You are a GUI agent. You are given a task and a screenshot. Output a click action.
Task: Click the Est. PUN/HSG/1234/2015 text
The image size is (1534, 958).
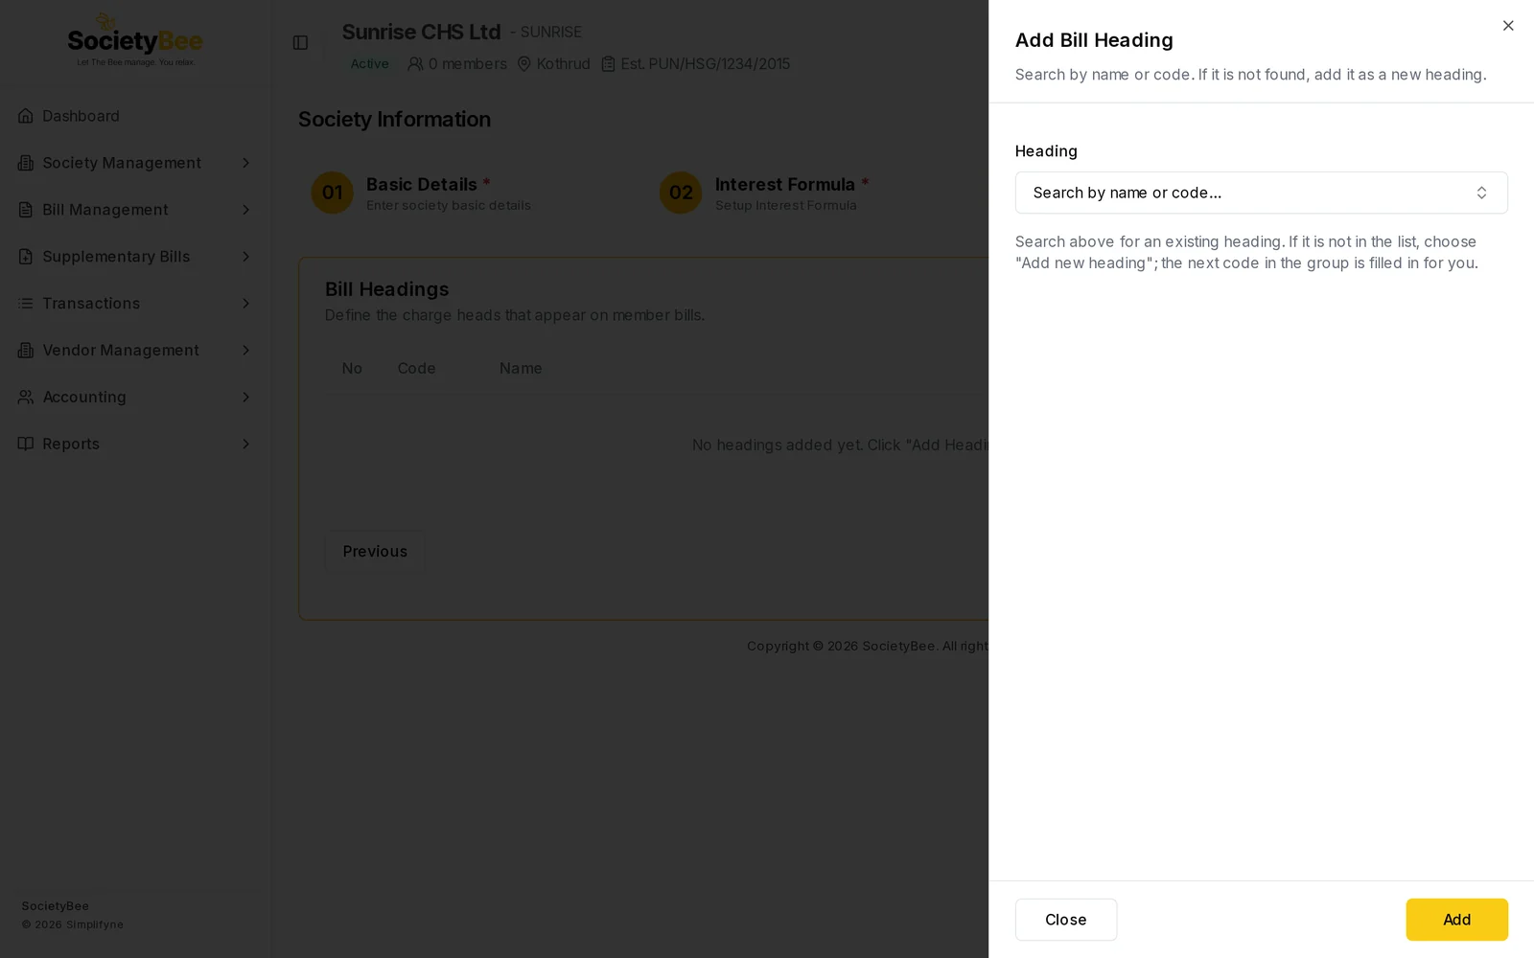(x=706, y=64)
